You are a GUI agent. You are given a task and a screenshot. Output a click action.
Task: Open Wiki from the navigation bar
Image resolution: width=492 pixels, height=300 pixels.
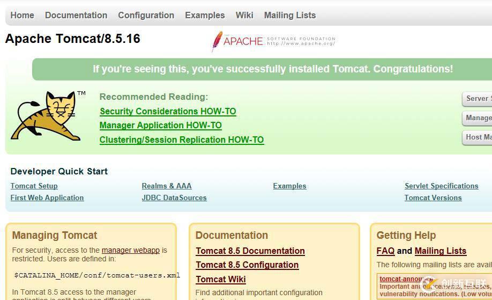(244, 15)
